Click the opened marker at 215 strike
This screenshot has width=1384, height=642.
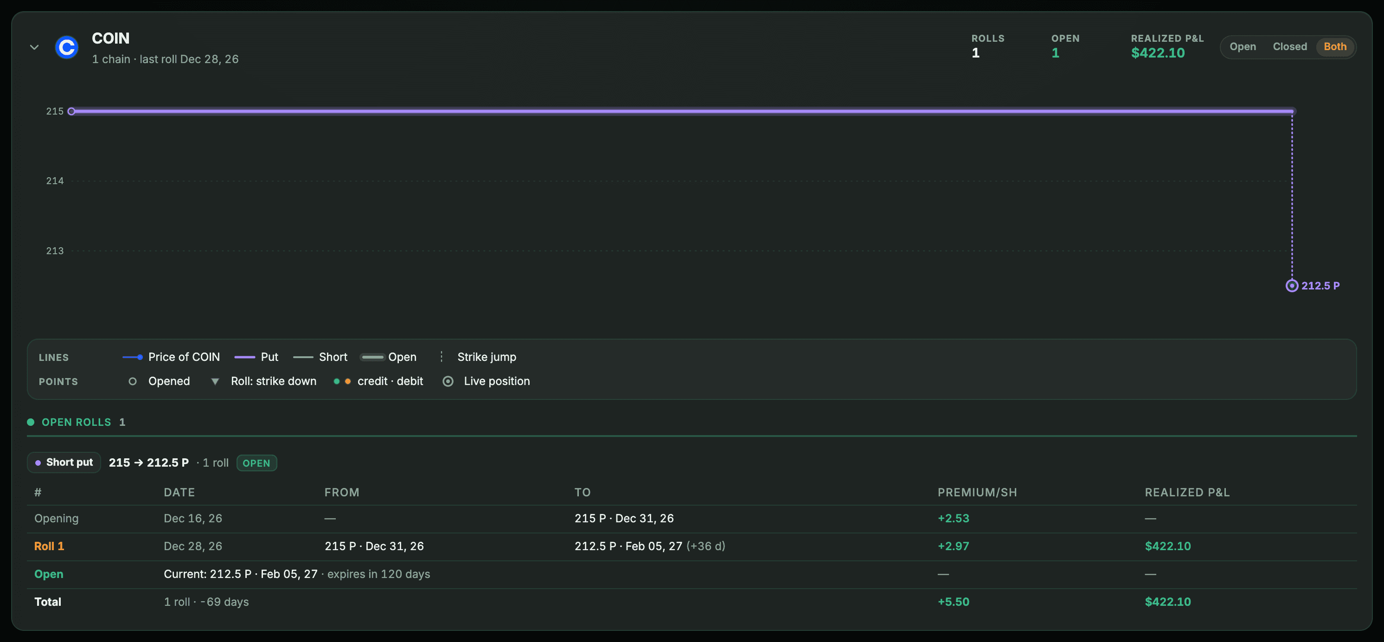pyautogui.click(x=71, y=111)
